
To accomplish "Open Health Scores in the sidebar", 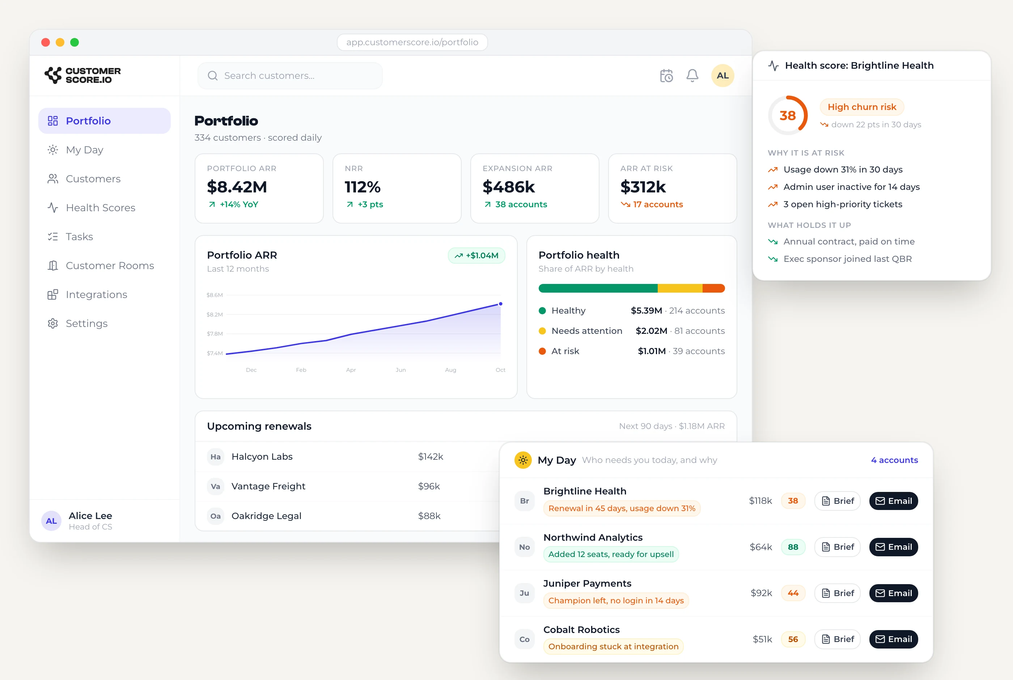I will tap(105, 208).
